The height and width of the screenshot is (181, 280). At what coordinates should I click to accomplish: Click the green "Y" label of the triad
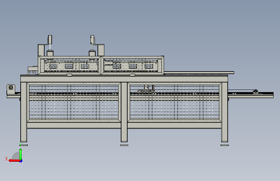pyautogui.click(x=20, y=145)
